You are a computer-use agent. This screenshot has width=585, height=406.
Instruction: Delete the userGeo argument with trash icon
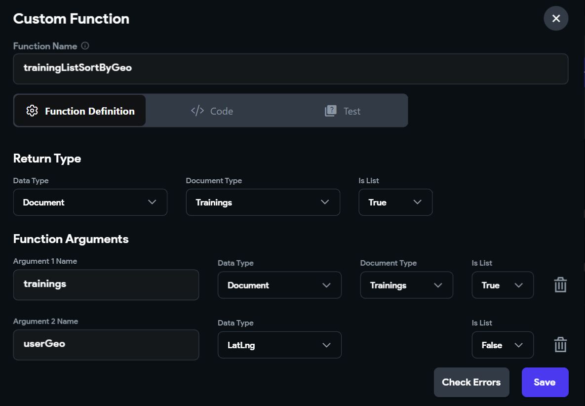point(560,344)
